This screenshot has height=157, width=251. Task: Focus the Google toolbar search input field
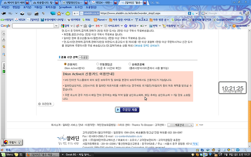pos(33,25)
